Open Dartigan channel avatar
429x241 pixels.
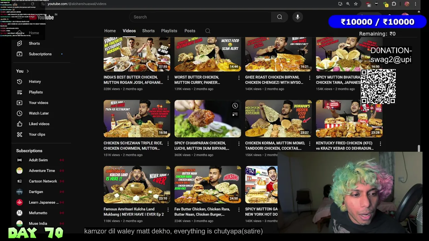19,192
